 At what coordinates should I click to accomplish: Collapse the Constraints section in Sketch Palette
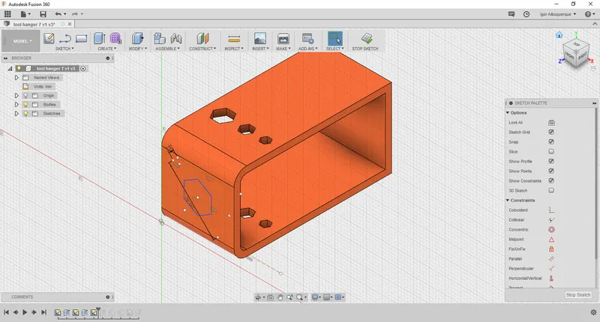pyautogui.click(x=508, y=200)
